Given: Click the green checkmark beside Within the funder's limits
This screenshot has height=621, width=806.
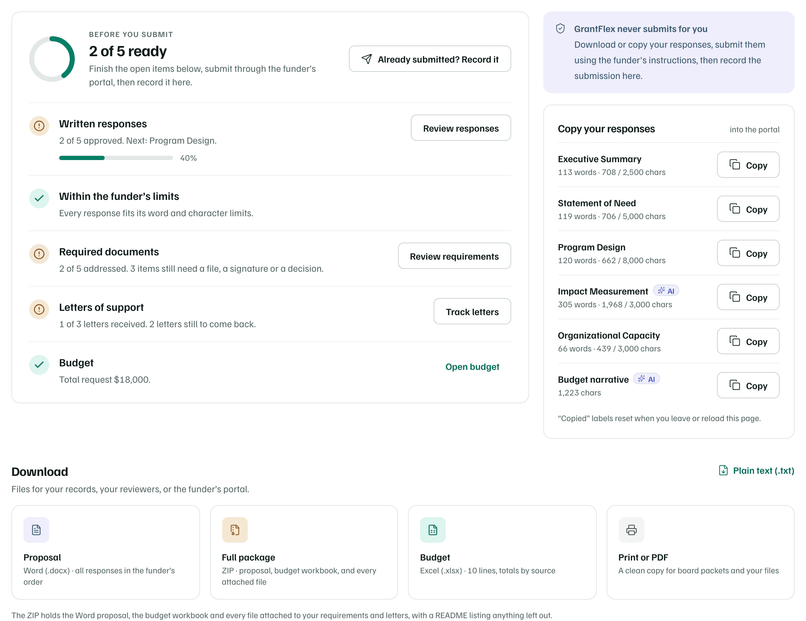Looking at the screenshot, I should click(39, 198).
